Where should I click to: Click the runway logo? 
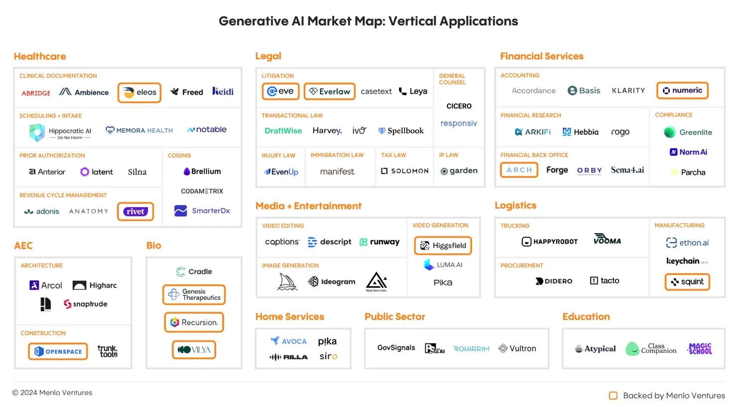pyautogui.click(x=379, y=242)
